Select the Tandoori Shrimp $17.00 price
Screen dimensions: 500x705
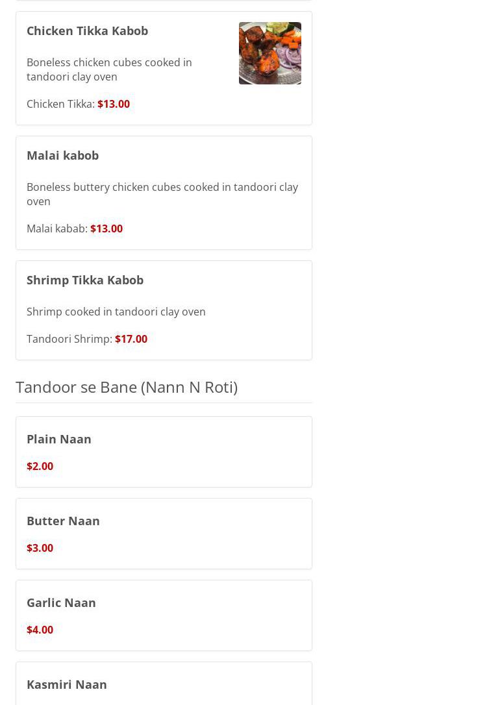(131, 339)
